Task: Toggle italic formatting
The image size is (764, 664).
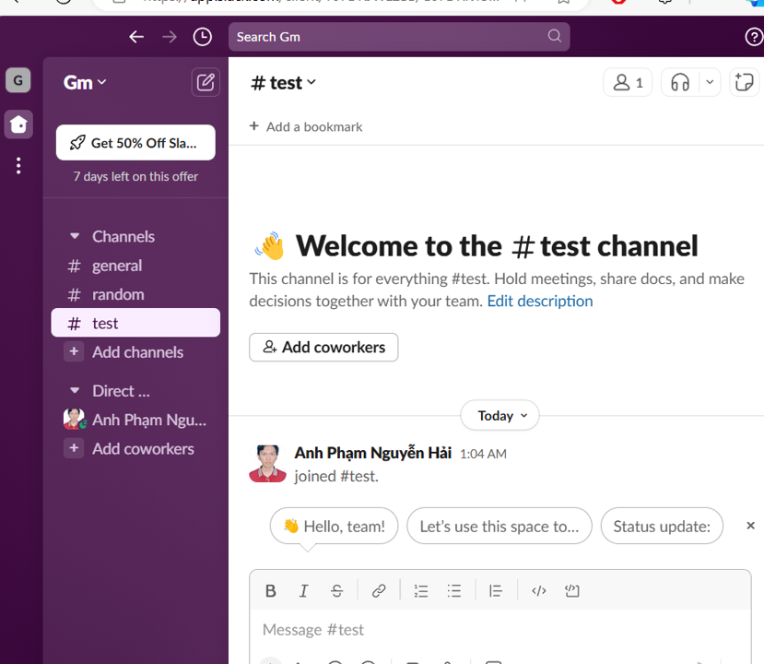Action: point(303,591)
